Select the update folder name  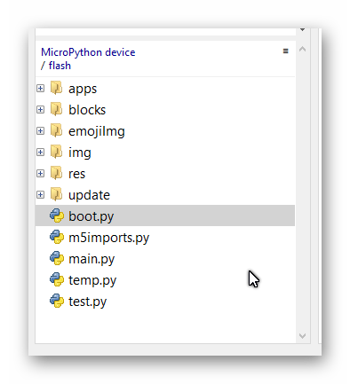point(89,195)
